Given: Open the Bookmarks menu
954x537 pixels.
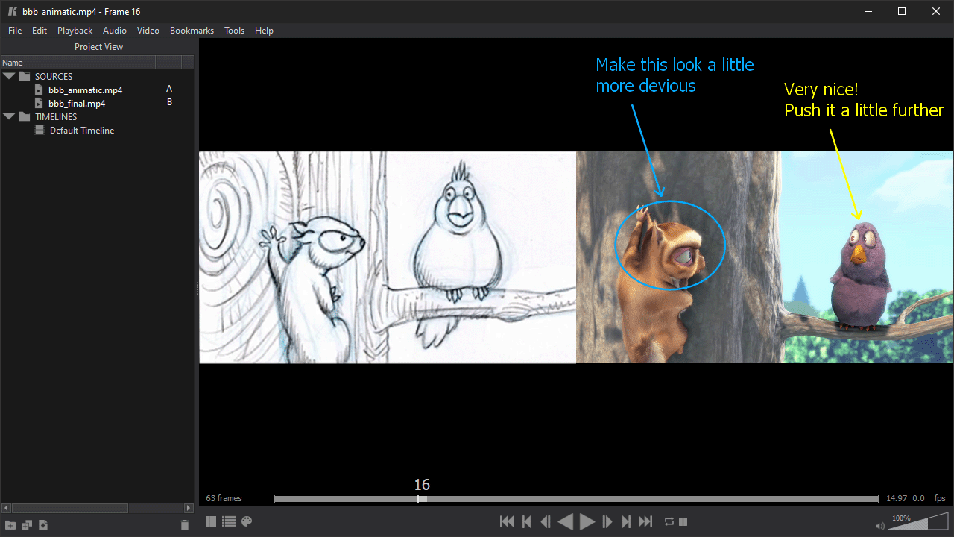Looking at the screenshot, I should pos(192,31).
